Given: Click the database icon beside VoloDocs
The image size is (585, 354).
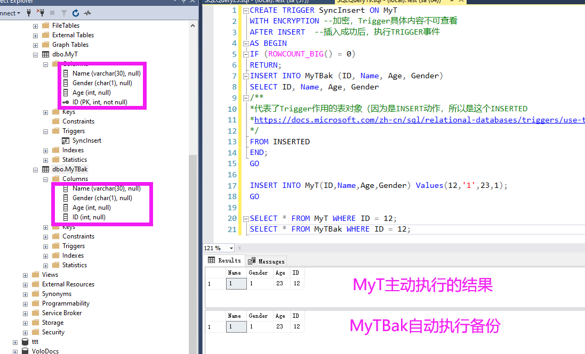Looking at the screenshot, I should click(25, 351).
